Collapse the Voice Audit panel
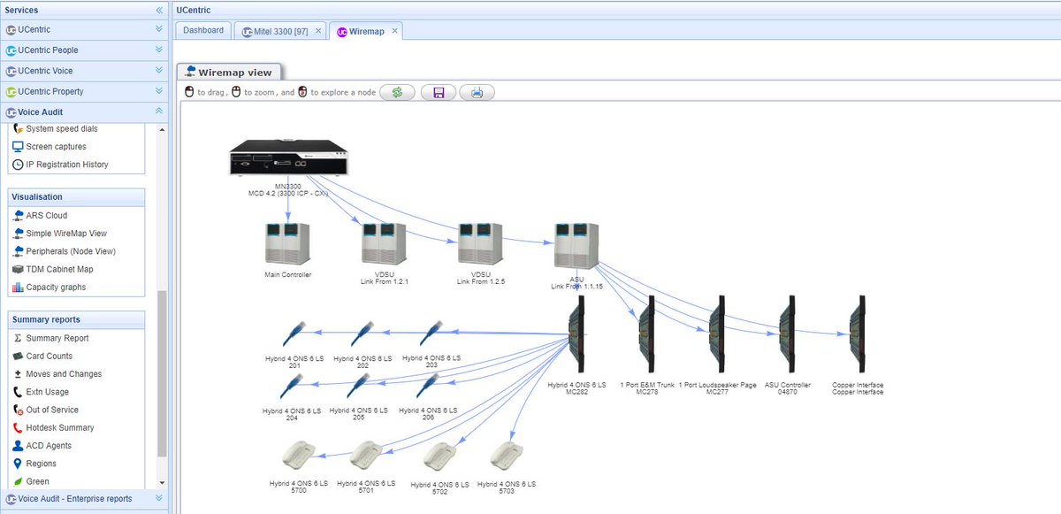 pos(160,111)
